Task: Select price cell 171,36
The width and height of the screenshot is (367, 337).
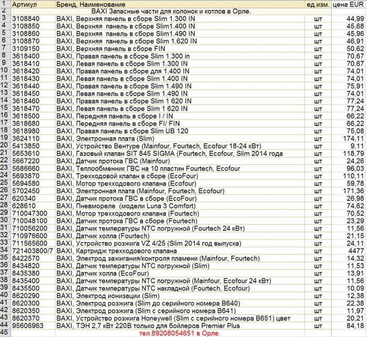Action: coord(349,191)
